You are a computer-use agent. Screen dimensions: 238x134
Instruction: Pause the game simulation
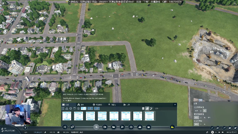[x=212, y=132]
